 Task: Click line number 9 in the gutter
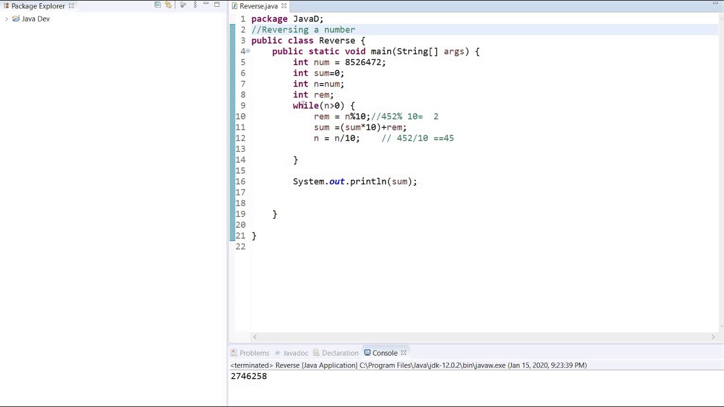pos(243,106)
